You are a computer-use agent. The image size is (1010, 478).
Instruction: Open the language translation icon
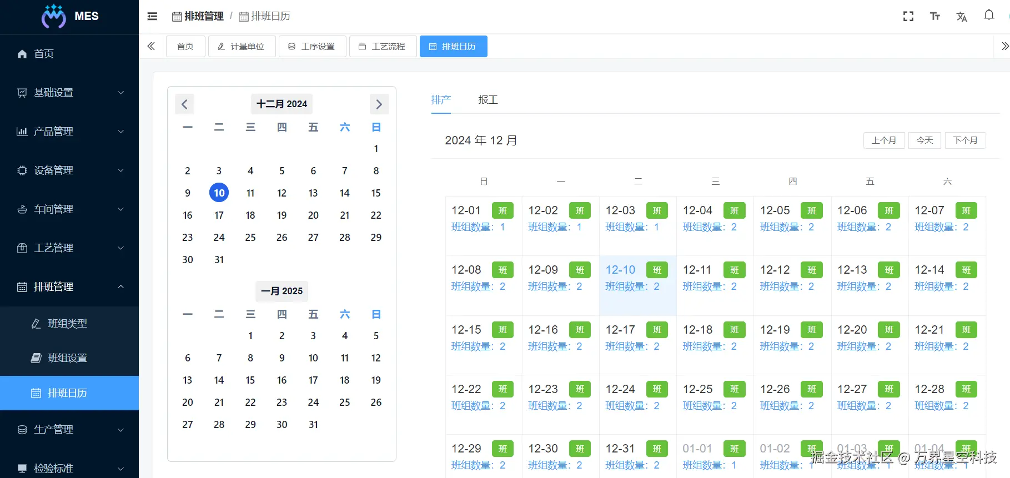[x=962, y=17]
